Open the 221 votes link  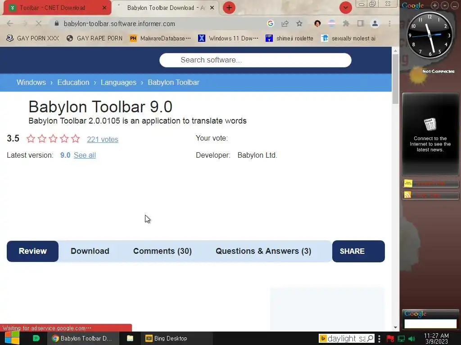click(103, 139)
